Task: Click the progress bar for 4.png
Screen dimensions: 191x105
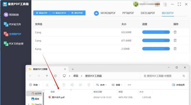Action: click(156, 49)
